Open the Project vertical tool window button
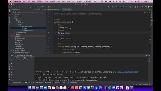The width and height of the screenshot is (161, 91). 9,12
